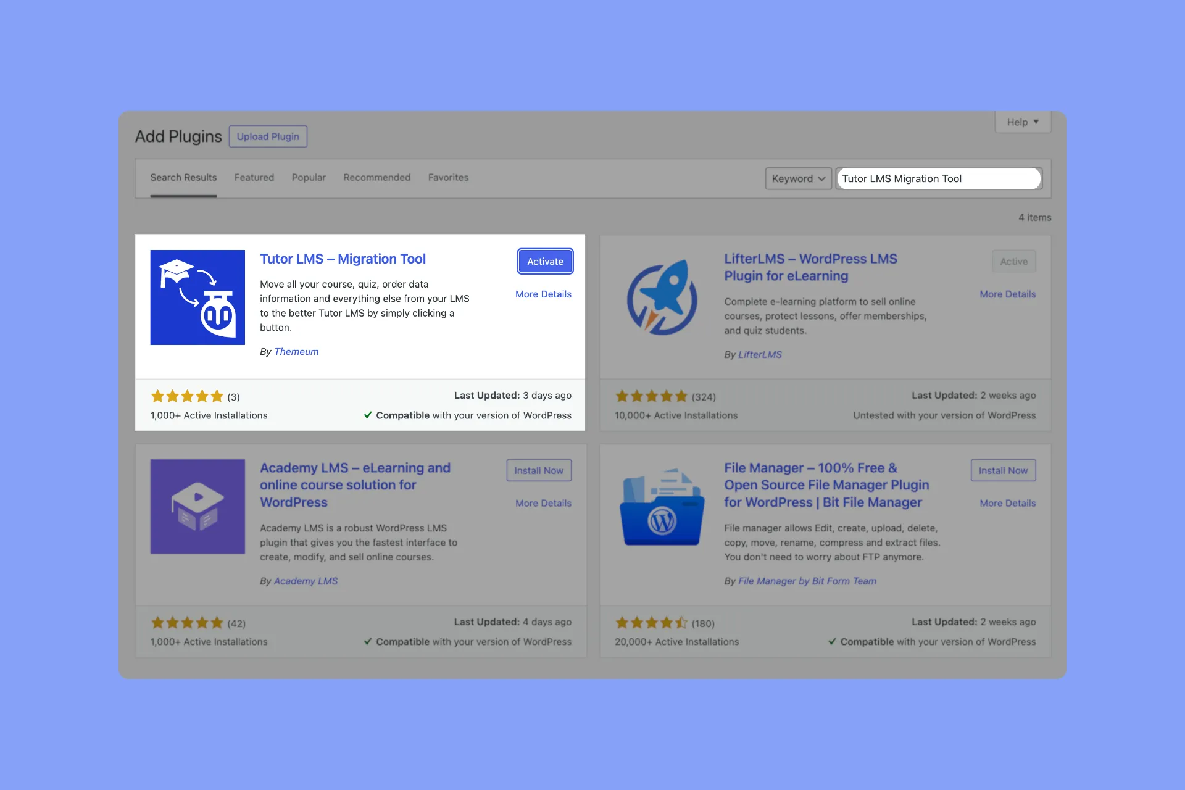Click the star rating with 324 reviews
This screenshot has height=790, width=1185.
651,396
